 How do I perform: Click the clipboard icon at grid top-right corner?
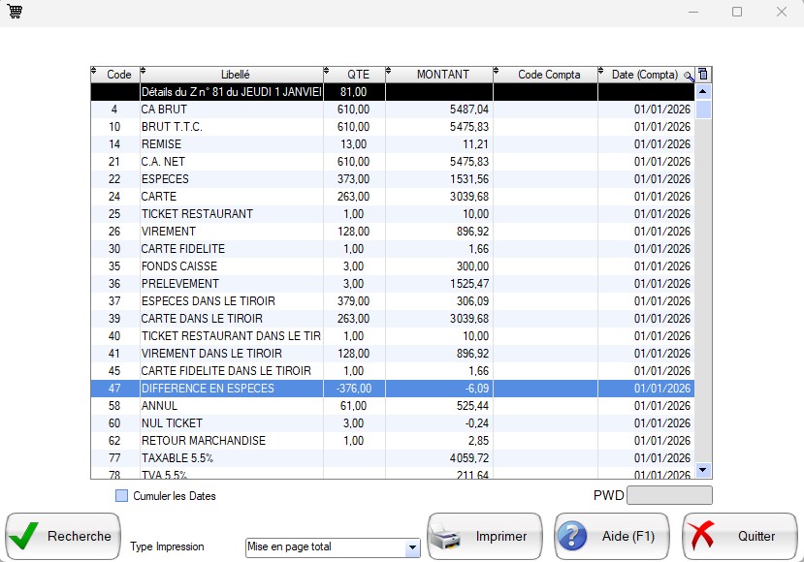[x=704, y=75]
